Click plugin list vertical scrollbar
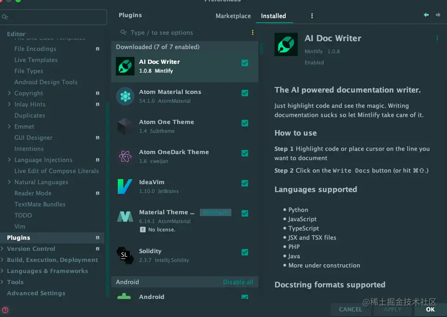 tap(261, 49)
